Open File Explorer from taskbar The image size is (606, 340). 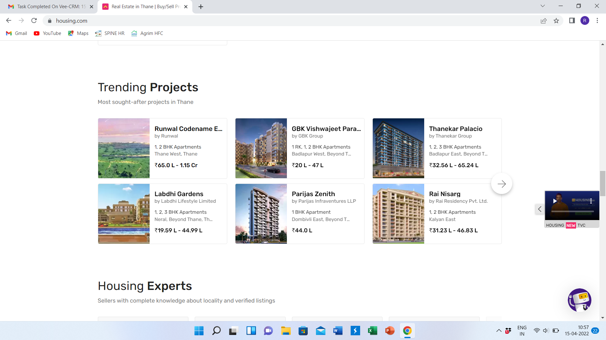point(286,331)
